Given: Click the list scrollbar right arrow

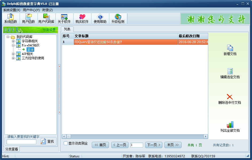Looking at the screenshot, I should click(206, 136).
